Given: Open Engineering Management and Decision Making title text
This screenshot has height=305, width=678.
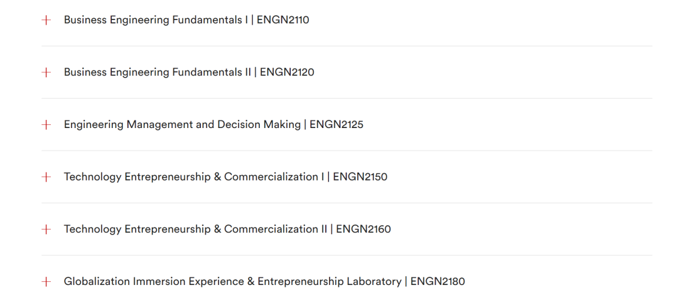Looking at the screenshot, I should (182, 124).
